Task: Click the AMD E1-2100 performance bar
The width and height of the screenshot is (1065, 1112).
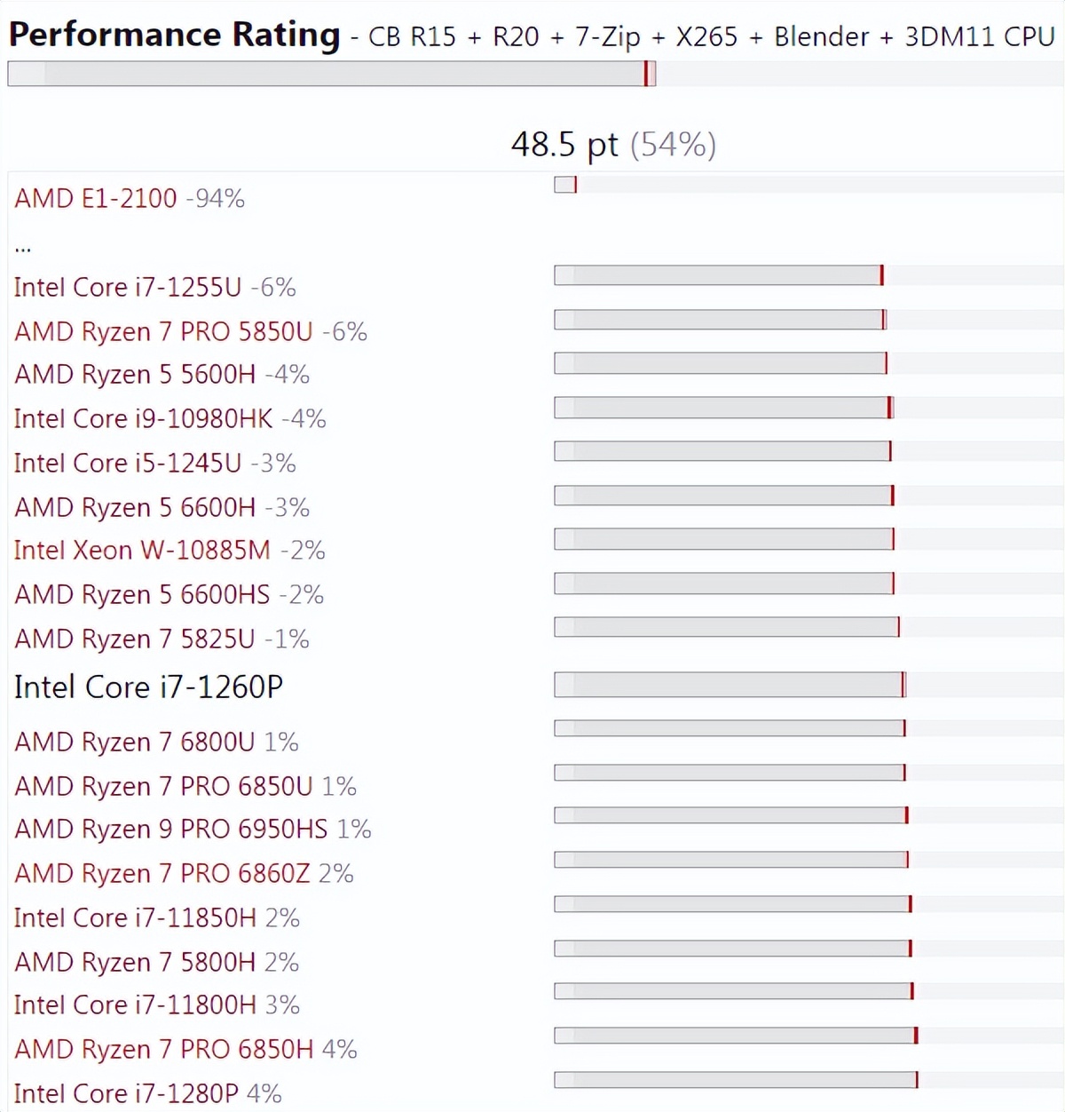Action: point(565,185)
